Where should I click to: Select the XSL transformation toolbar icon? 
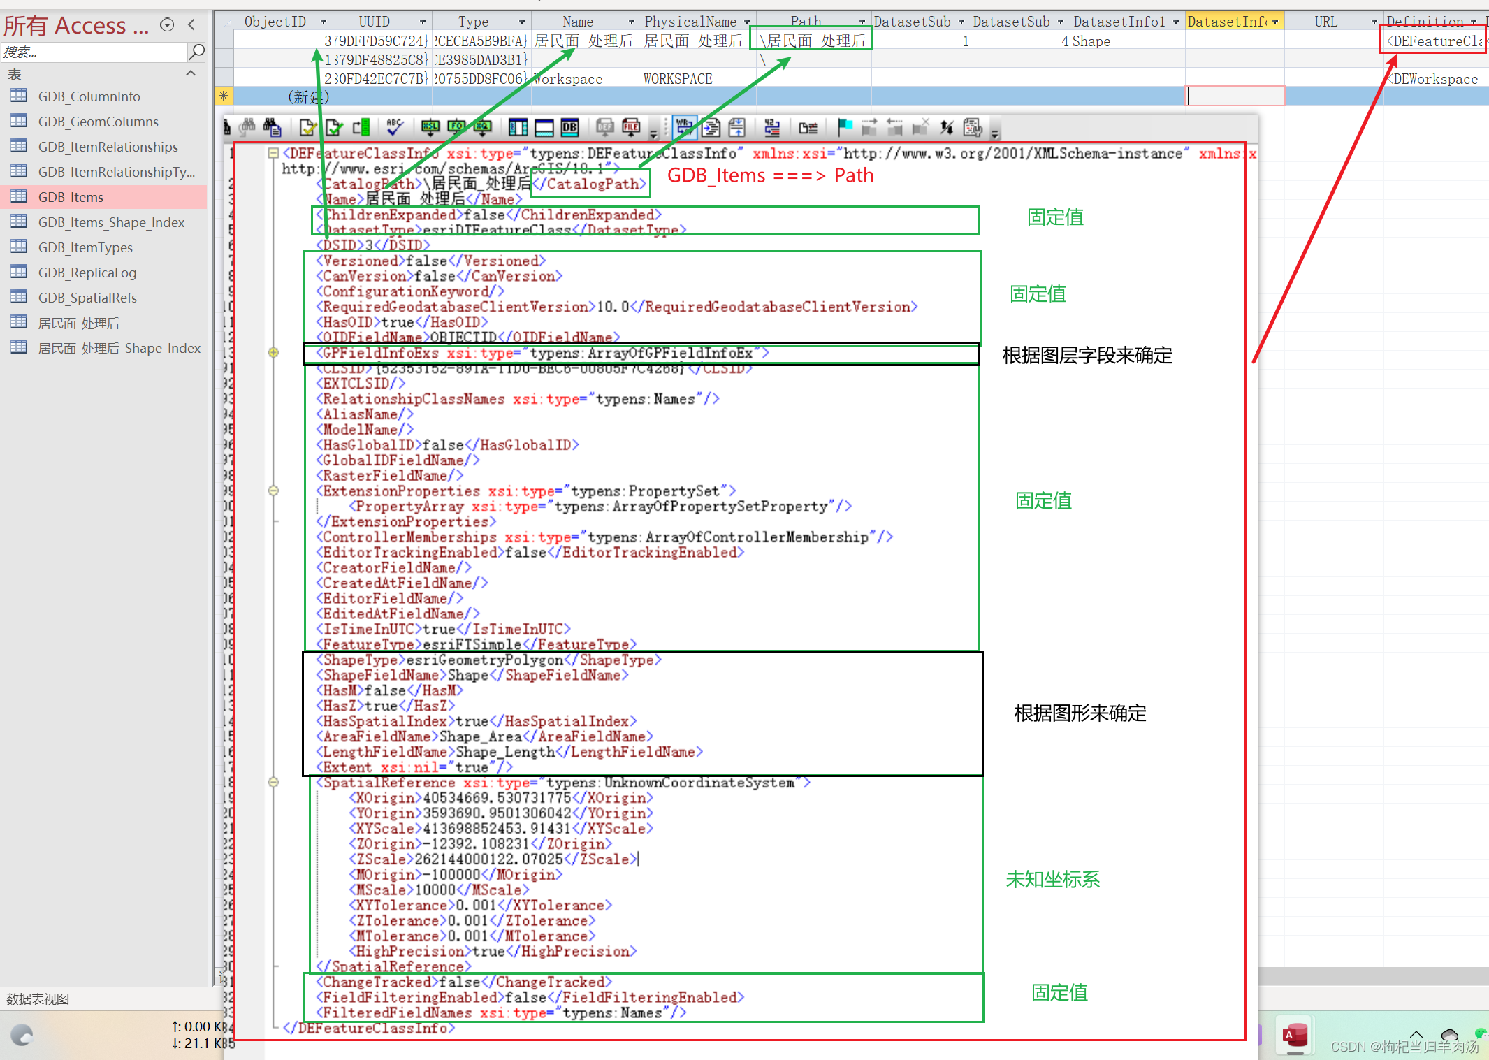pyautogui.click(x=430, y=127)
